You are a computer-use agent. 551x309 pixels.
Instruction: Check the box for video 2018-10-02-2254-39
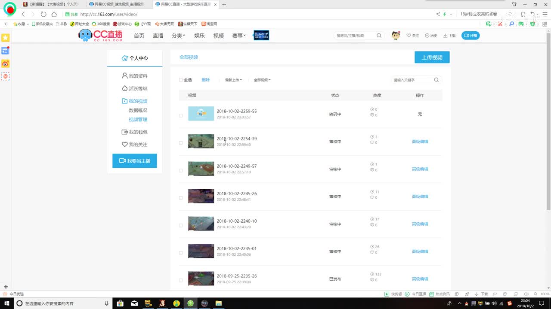181,143
